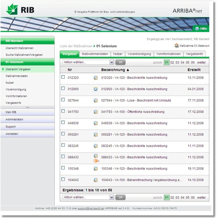The height and width of the screenshot is (219, 217).
Task: Collapse the 01-Selenium sidebar section
Action: coord(27,62)
